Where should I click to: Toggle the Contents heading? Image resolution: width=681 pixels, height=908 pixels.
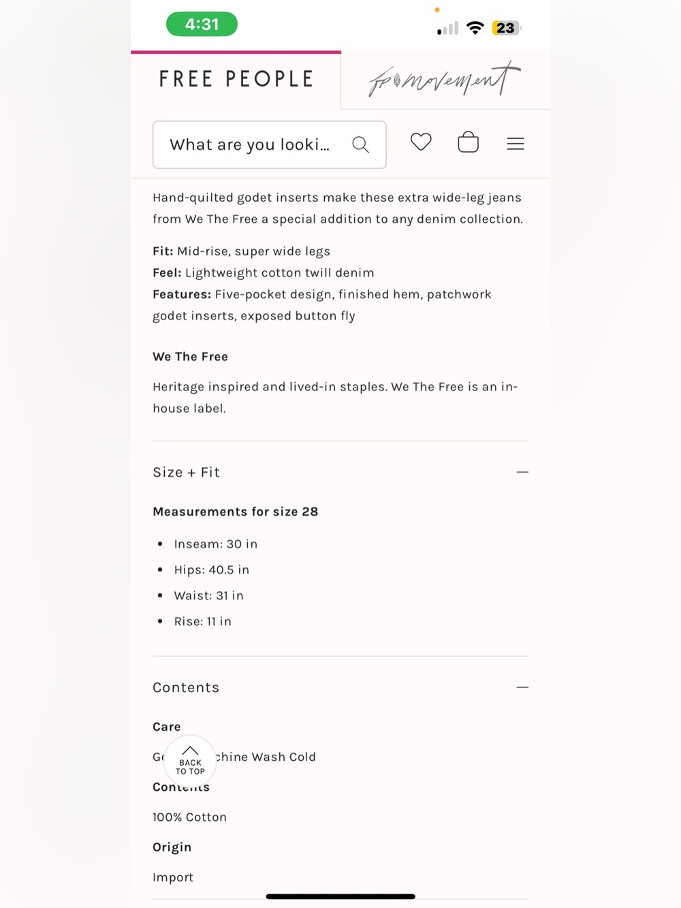coord(186,688)
